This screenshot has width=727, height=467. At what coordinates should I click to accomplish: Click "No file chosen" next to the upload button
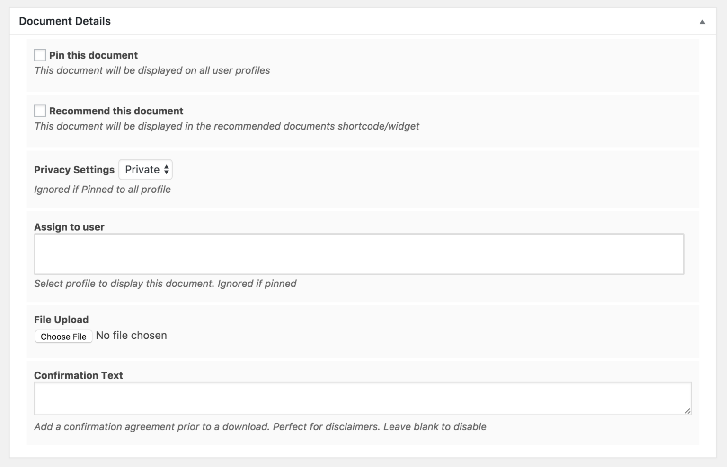point(131,335)
